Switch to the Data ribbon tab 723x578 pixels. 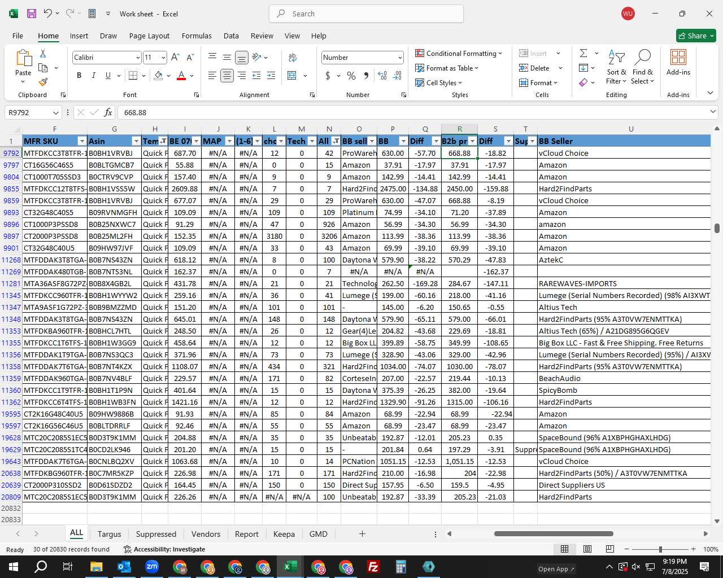tap(231, 36)
